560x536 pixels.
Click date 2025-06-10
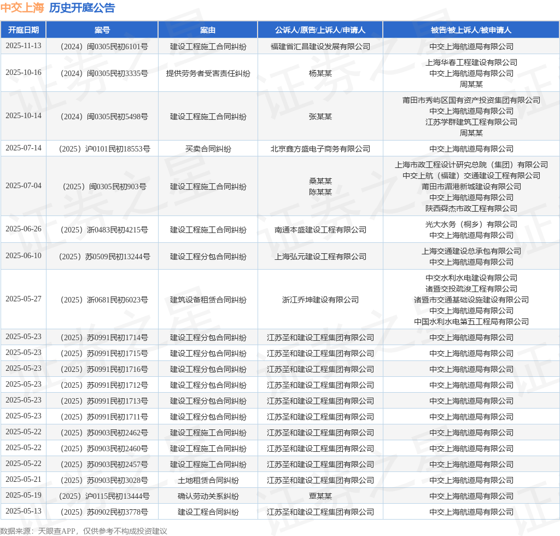[24, 255]
